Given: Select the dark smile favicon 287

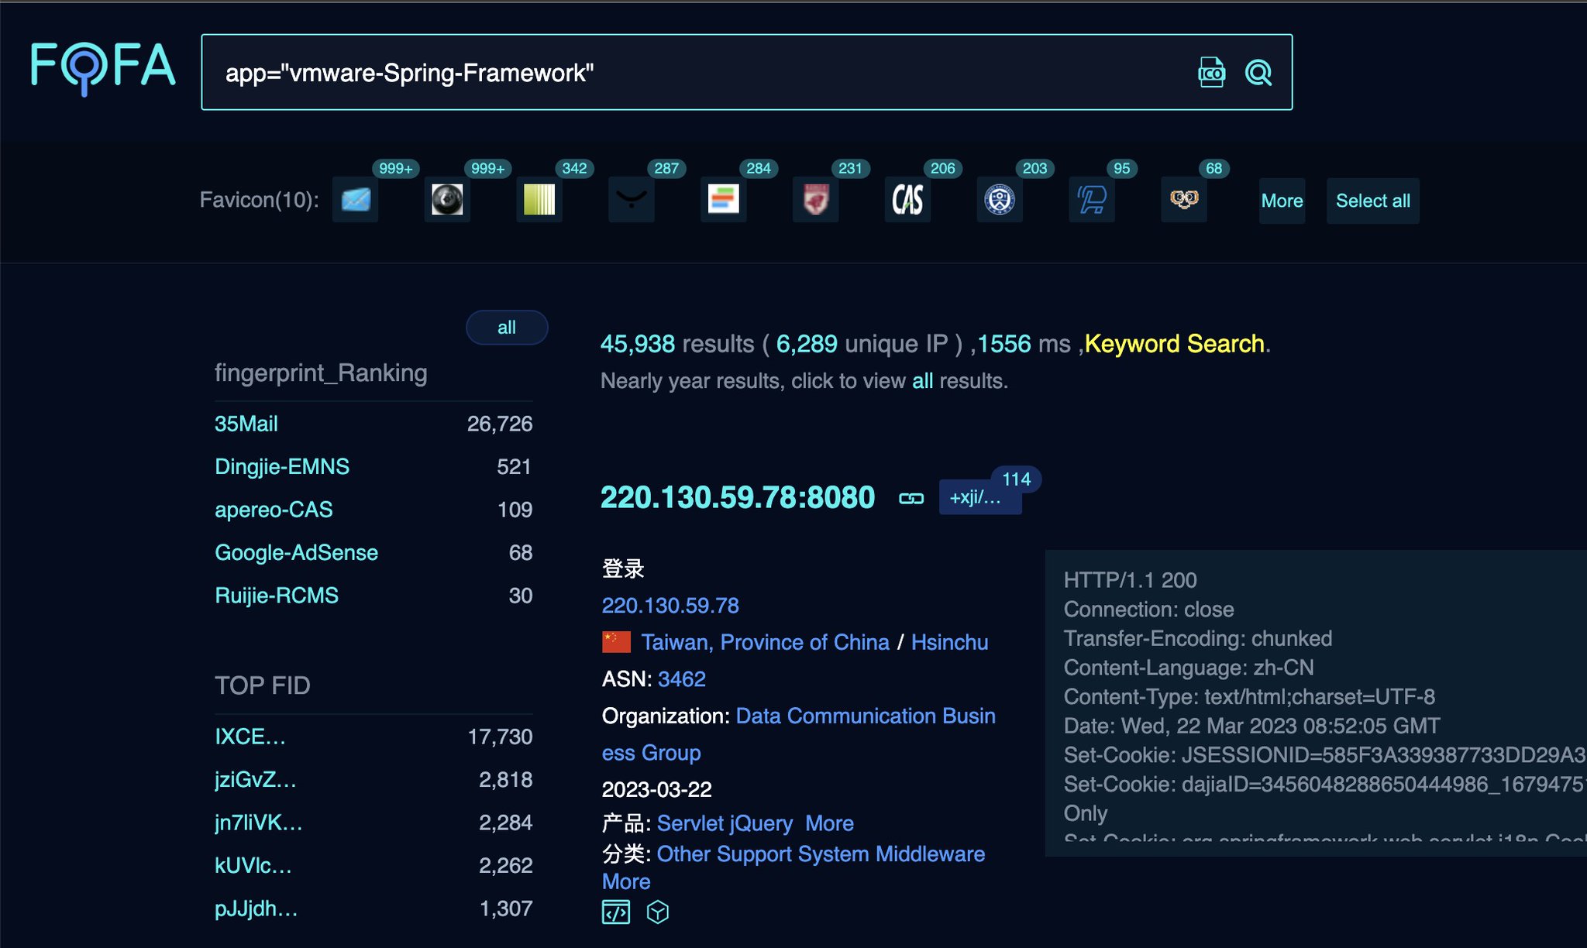Looking at the screenshot, I should pyautogui.click(x=632, y=200).
